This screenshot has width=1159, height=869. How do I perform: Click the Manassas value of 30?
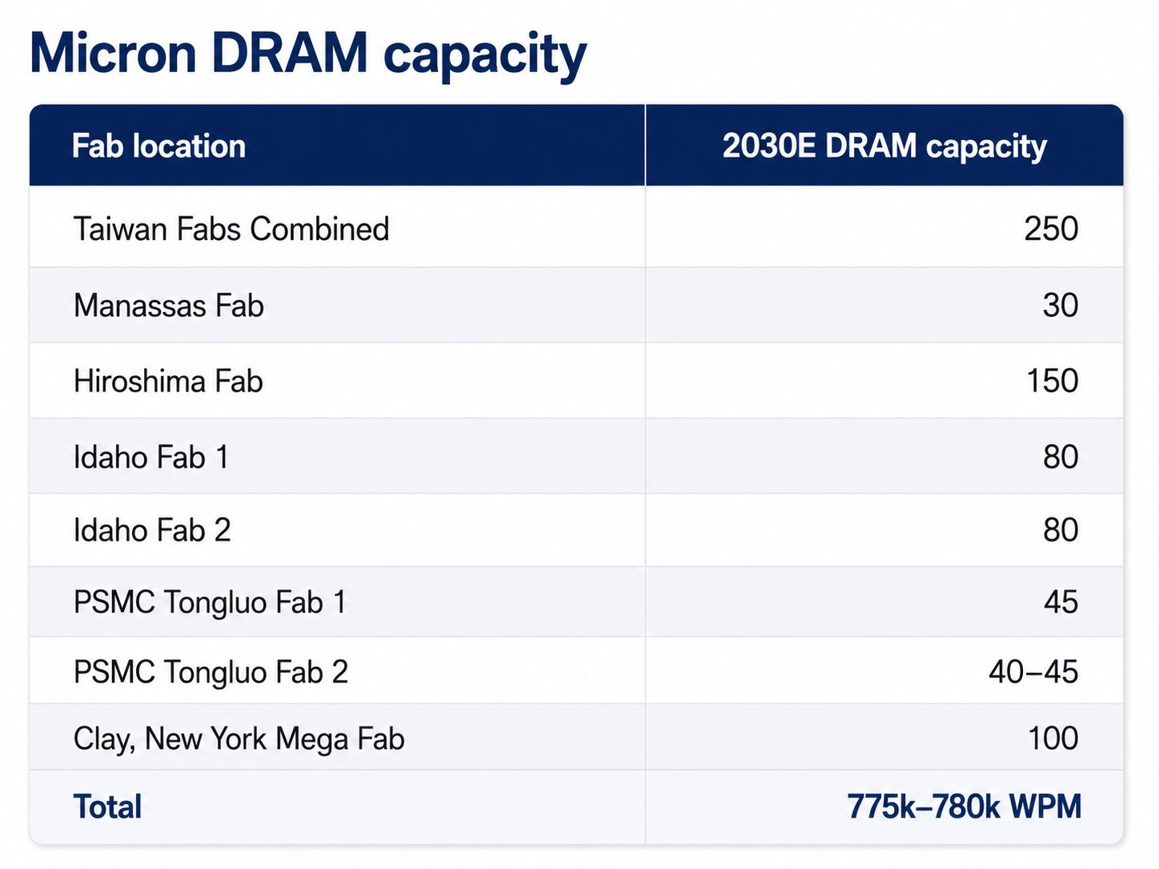[x=1060, y=306]
